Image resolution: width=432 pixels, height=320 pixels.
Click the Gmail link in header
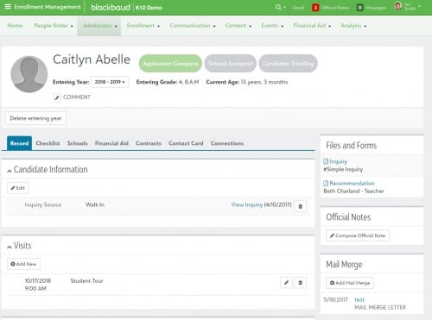[x=298, y=8]
